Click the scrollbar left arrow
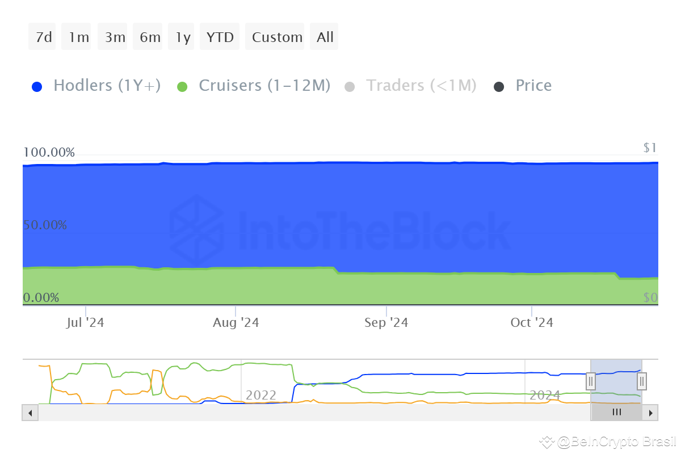The width and height of the screenshot is (681, 454). pyautogui.click(x=30, y=413)
